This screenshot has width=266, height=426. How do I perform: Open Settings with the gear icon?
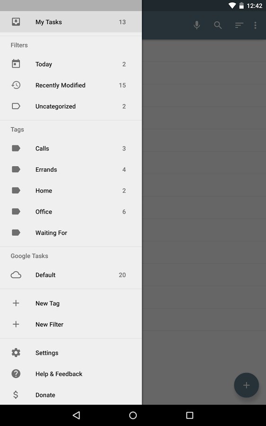coord(16,353)
